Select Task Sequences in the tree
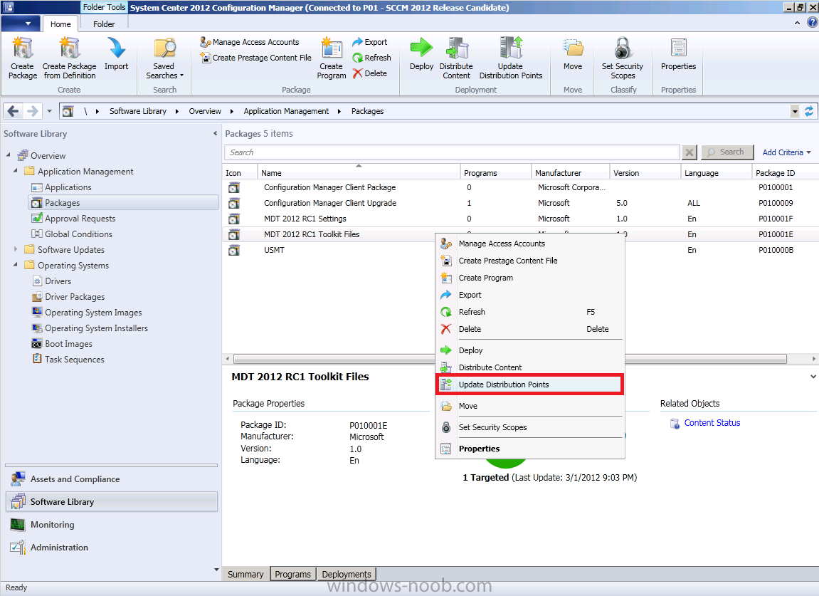The width and height of the screenshot is (819, 596). point(74,360)
